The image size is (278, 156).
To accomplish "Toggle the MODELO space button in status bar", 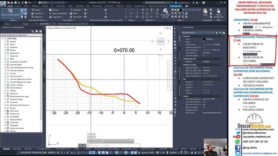I will click(52, 153).
